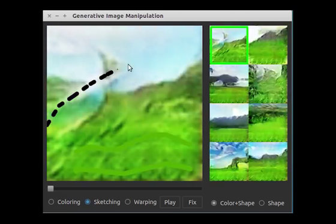The width and height of the screenshot is (336, 224).
Task: Select the Sketching radio button
Action: (x=88, y=202)
